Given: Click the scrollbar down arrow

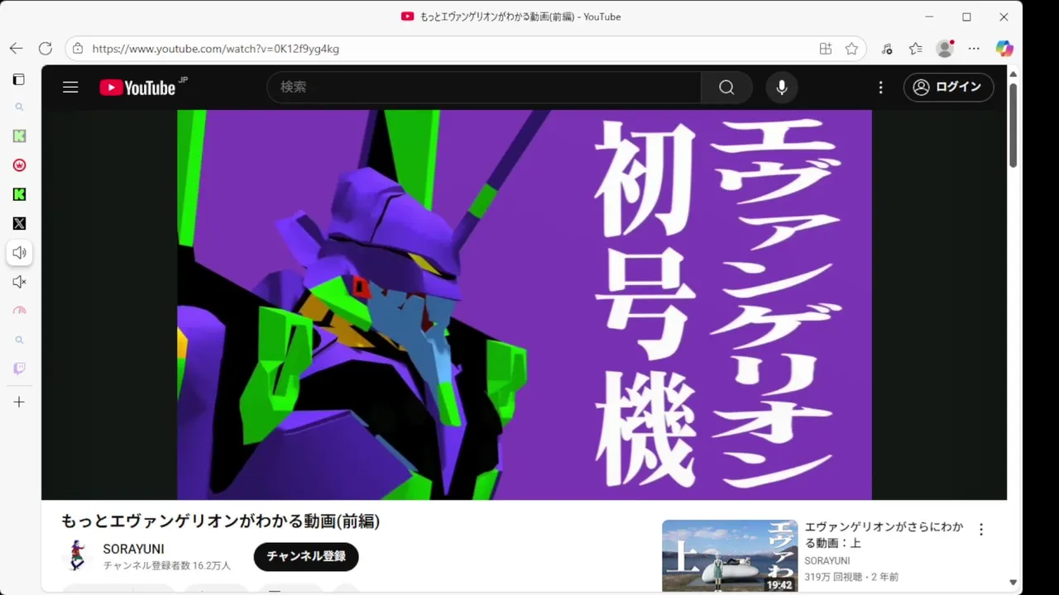Looking at the screenshot, I should (1013, 583).
